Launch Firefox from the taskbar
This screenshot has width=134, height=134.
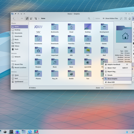17,132
